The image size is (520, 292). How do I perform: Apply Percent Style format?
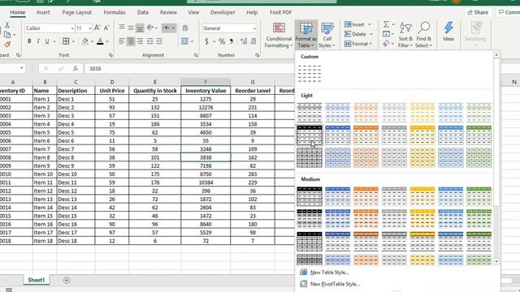[x=222, y=41]
